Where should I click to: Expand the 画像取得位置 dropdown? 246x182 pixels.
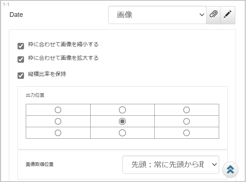click(170, 164)
